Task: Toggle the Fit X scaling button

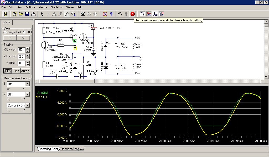Action: coord(8,71)
